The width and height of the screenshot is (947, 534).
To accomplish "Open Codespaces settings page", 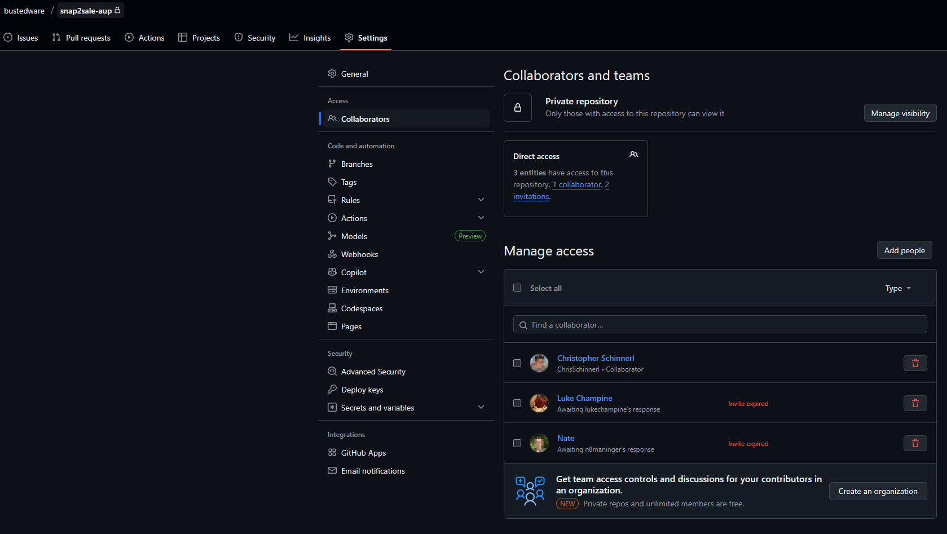I will point(362,308).
